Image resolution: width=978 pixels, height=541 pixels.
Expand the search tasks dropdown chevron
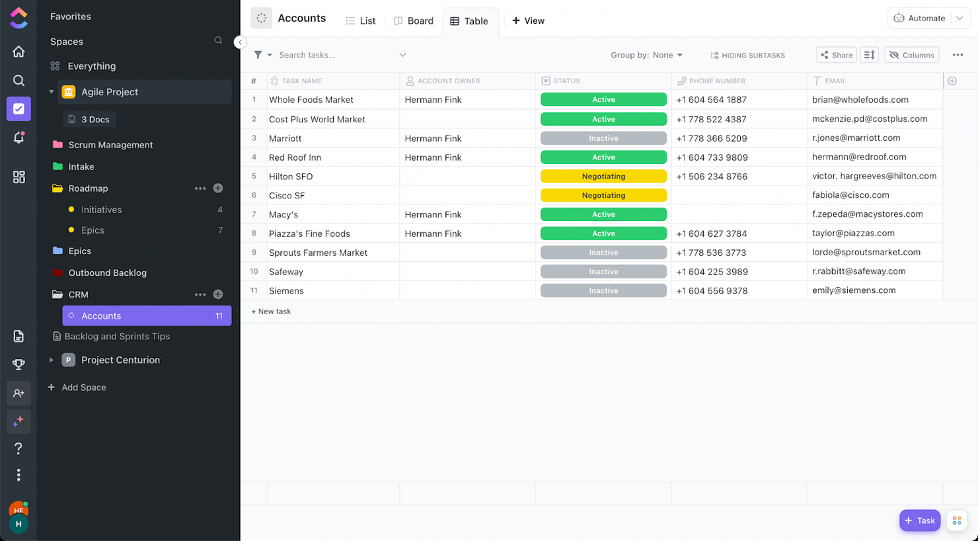coord(402,55)
